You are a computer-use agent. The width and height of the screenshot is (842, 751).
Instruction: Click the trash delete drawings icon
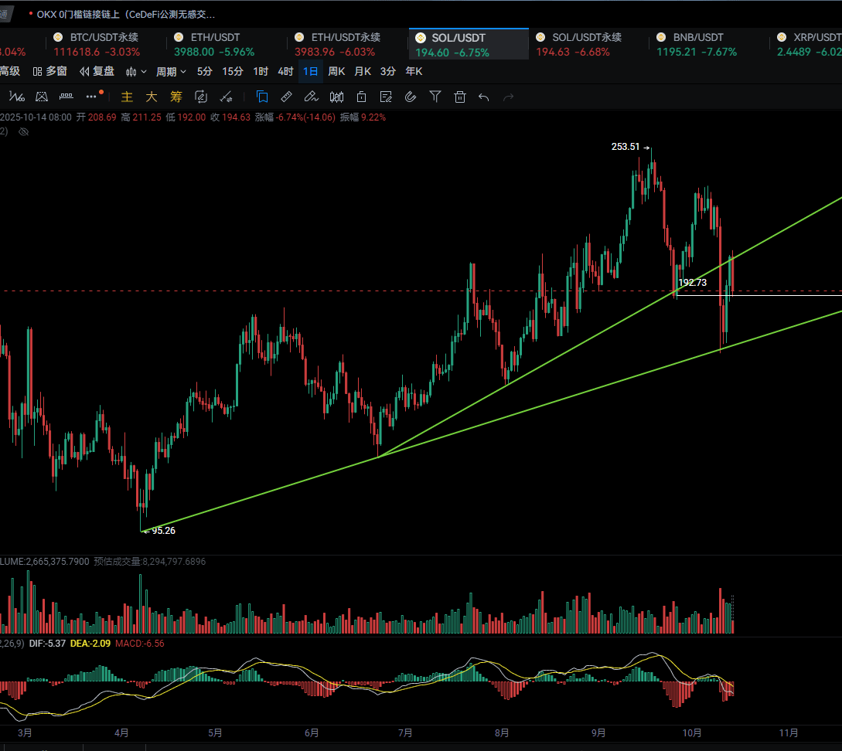(x=460, y=97)
